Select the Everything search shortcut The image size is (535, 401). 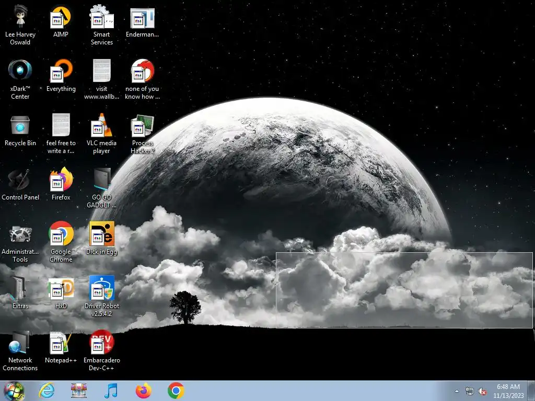(x=61, y=75)
